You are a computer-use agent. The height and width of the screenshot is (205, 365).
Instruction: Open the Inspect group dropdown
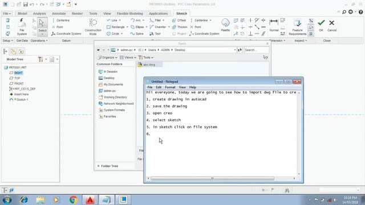[301, 40]
